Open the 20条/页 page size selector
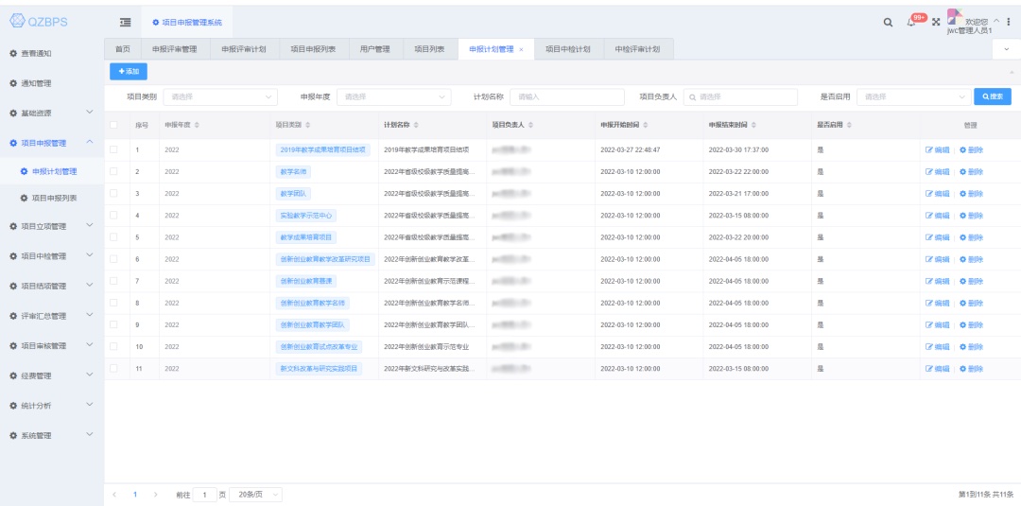Screen dimensions: 1021x506 [x=255, y=495]
